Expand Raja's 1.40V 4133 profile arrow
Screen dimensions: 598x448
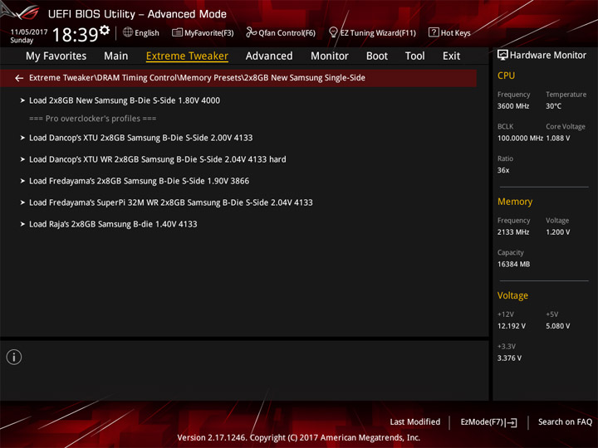coord(22,224)
